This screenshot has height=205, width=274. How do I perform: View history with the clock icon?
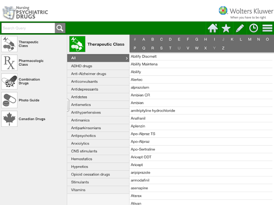coord(253,28)
